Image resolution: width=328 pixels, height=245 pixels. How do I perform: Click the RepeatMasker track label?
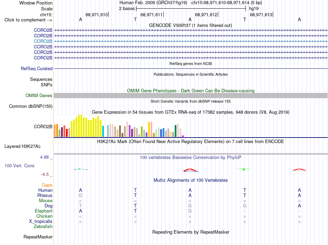(x=38, y=237)
